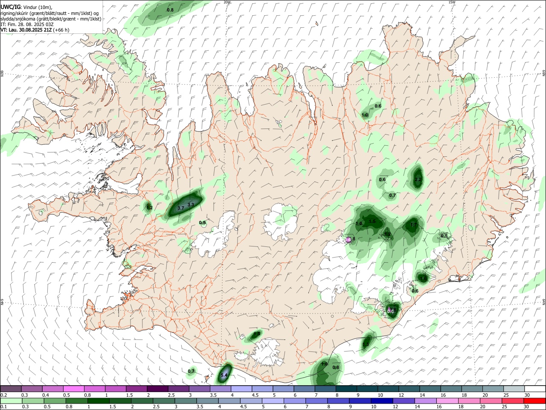Click the red swatch ending the lower legend row
This screenshot has height=410, width=546.
(535, 401)
